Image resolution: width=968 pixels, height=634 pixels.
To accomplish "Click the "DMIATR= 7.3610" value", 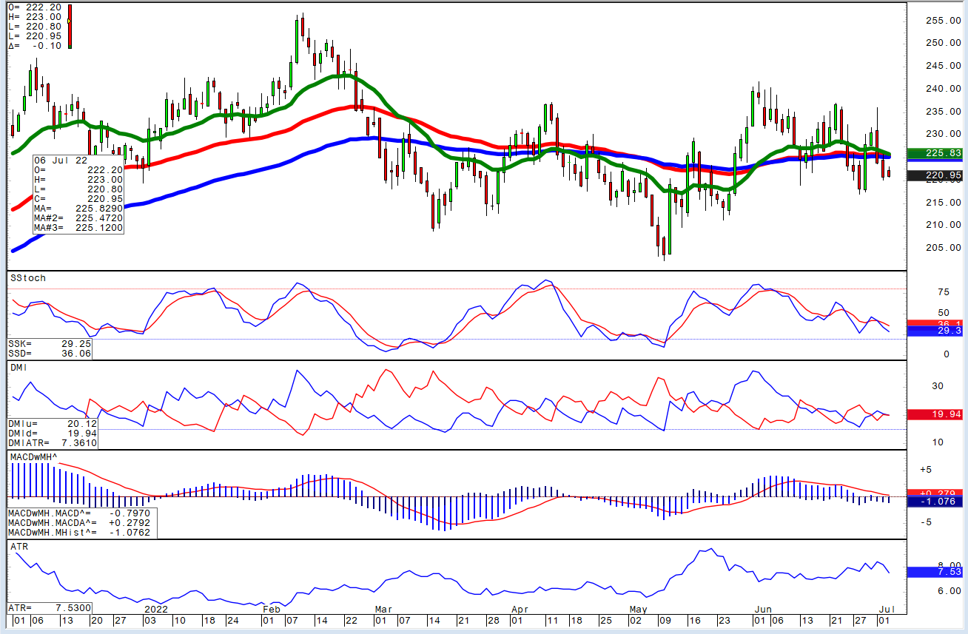I will (x=52, y=442).
